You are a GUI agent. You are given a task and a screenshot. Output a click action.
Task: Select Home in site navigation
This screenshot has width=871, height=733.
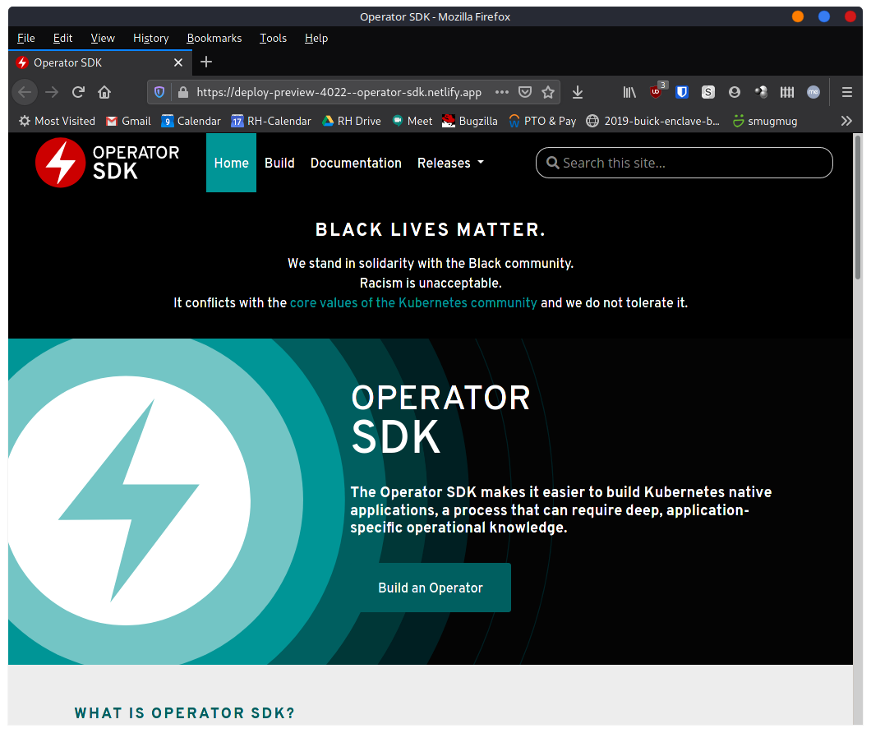coord(231,163)
